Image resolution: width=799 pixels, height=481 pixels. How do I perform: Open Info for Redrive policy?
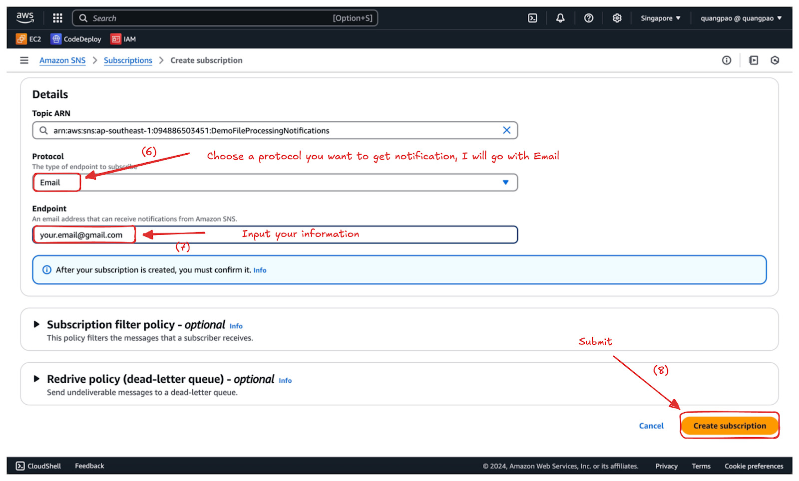[285, 380]
